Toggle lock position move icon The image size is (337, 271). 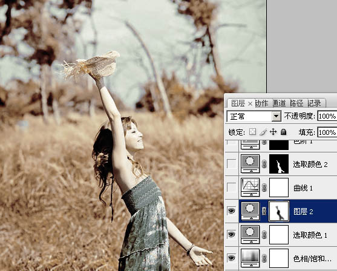(273, 132)
